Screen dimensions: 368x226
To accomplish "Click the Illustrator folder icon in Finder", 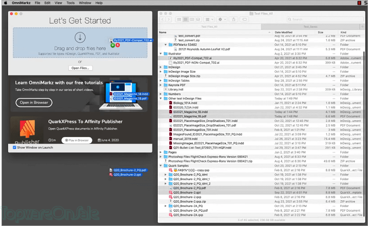I will (165, 54).
